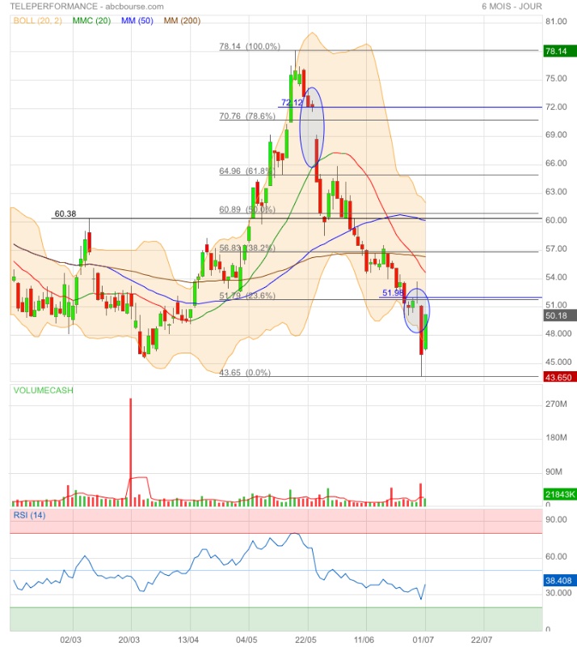Click the 43.65 (0.0%) Fibonacci label
The image size is (577, 647).
pyautogui.click(x=245, y=373)
